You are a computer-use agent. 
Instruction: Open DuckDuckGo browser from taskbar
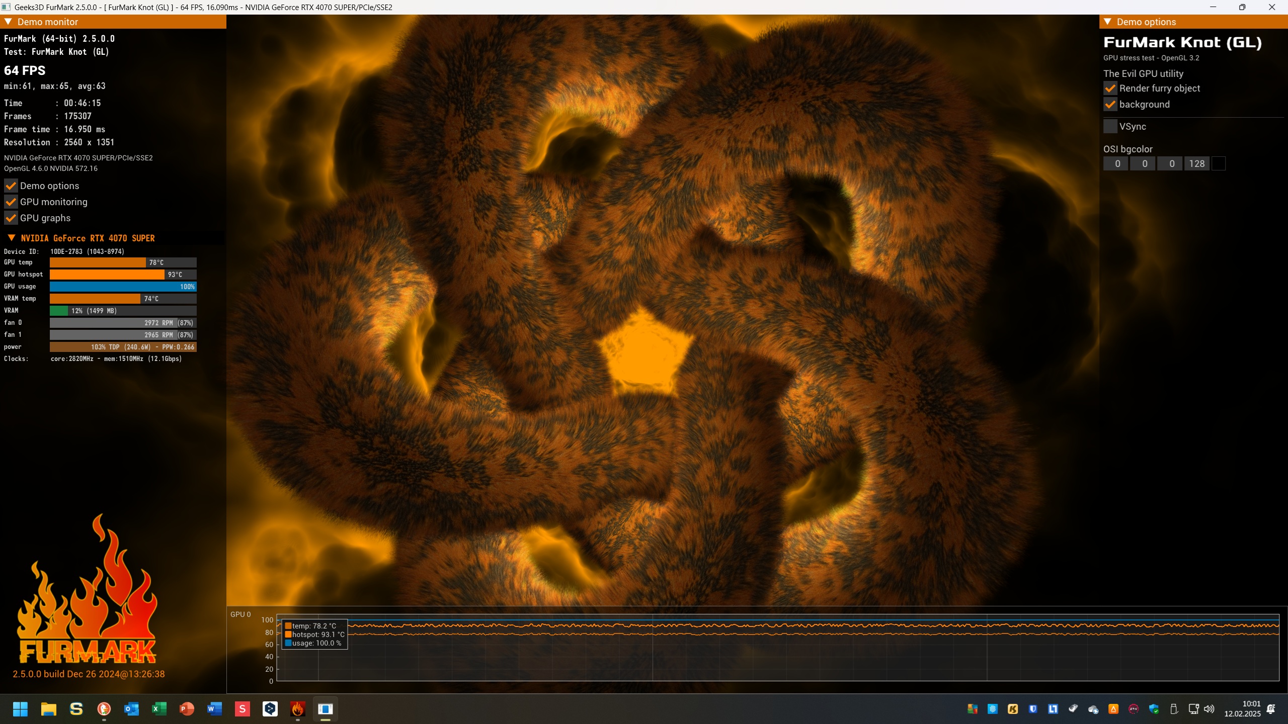coord(104,709)
